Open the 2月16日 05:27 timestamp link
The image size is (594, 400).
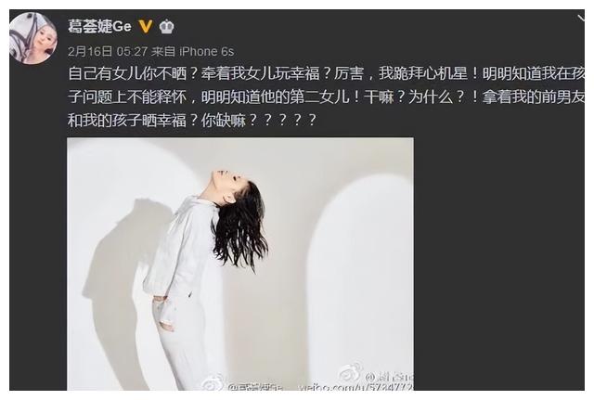coord(108,51)
